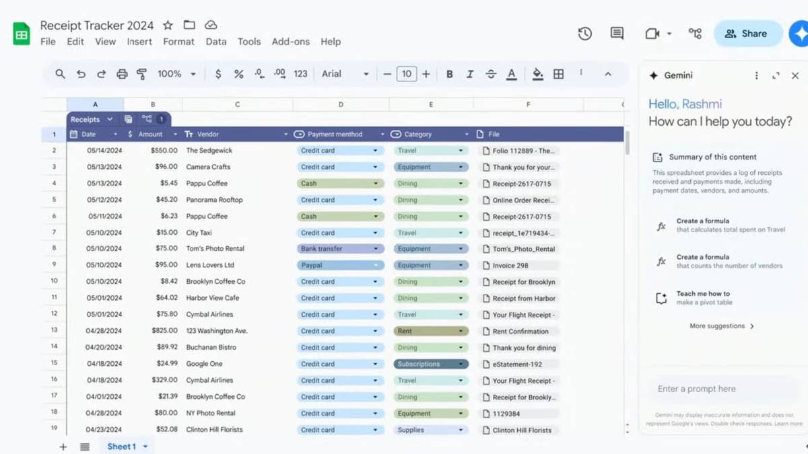The height and width of the screenshot is (454, 808).
Task: Click the Gemini sparkle button top right
Action: (799, 34)
